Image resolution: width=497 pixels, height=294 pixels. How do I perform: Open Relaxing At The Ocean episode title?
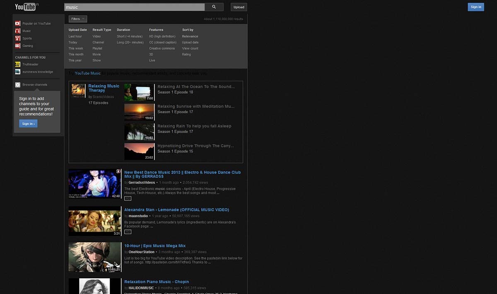pos(196,87)
